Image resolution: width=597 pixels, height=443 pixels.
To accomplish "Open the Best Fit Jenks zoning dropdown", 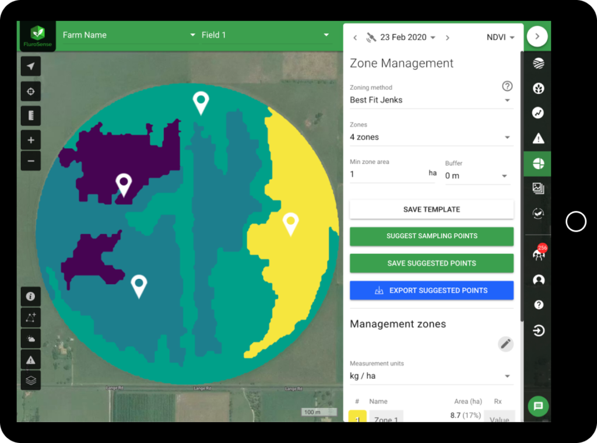I will point(431,100).
